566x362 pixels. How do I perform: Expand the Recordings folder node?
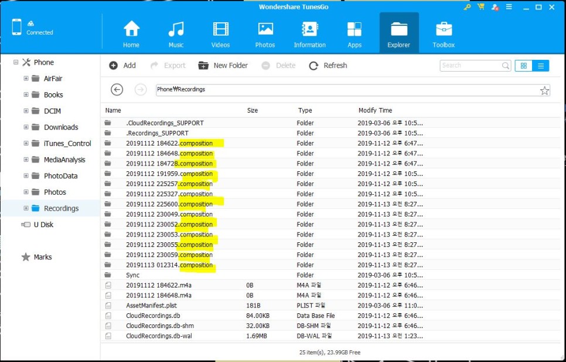click(x=26, y=208)
